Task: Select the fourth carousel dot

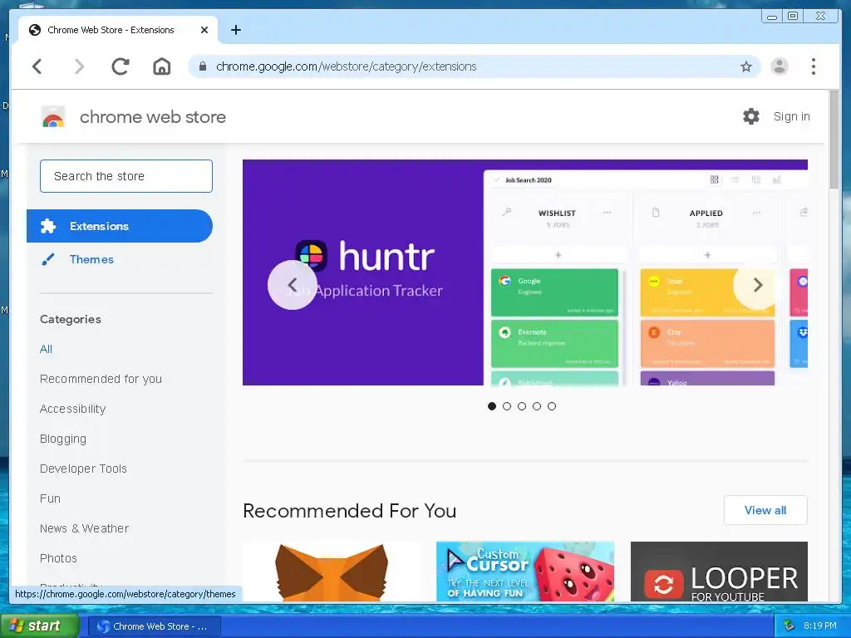Action: [537, 405]
